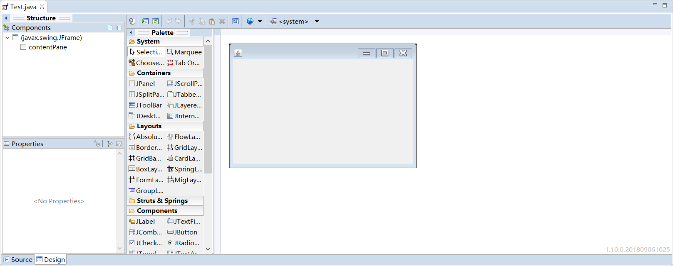Click the Paste clipboard icon
This screenshot has height=266, width=673.
click(212, 21)
